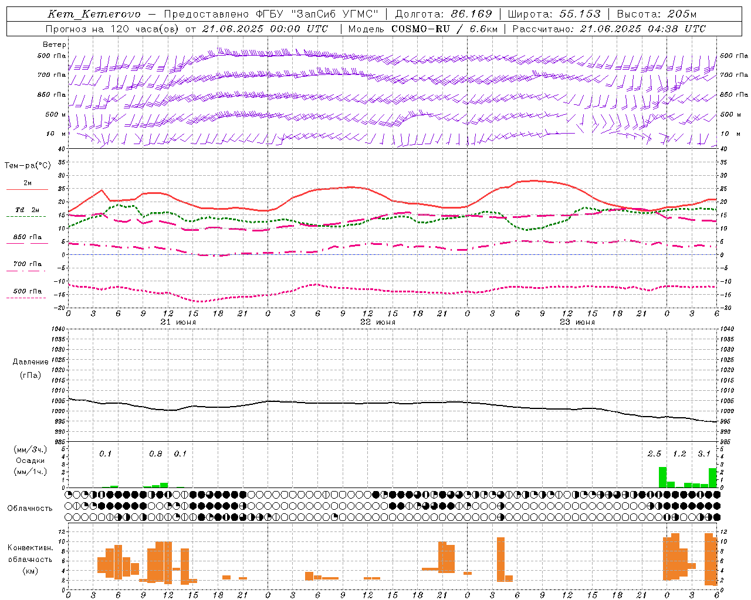Viewport: 751px width, 600px height.
Task: Click the '21 июня' date label
Action: pos(178,322)
